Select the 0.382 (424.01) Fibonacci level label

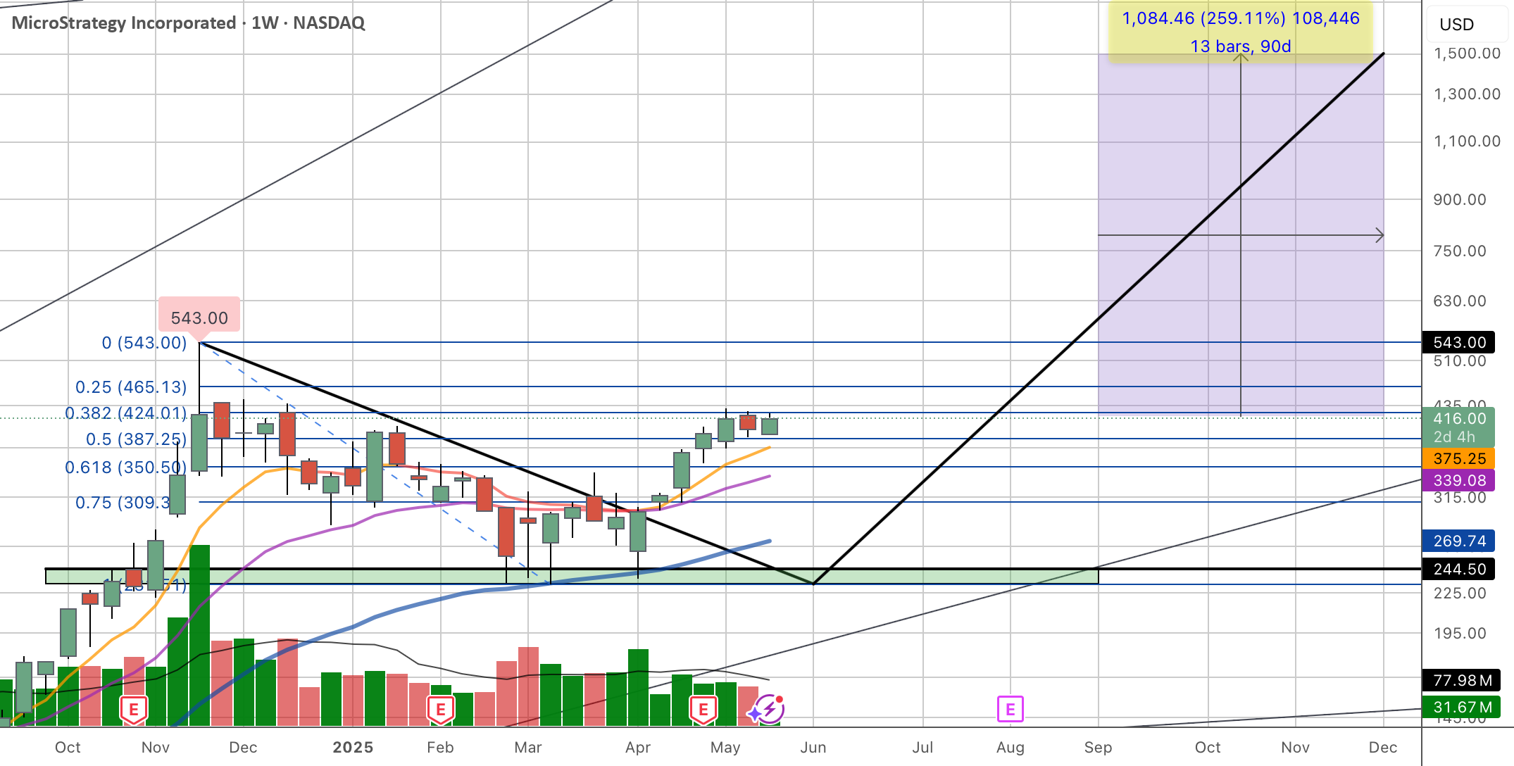tap(125, 413)
